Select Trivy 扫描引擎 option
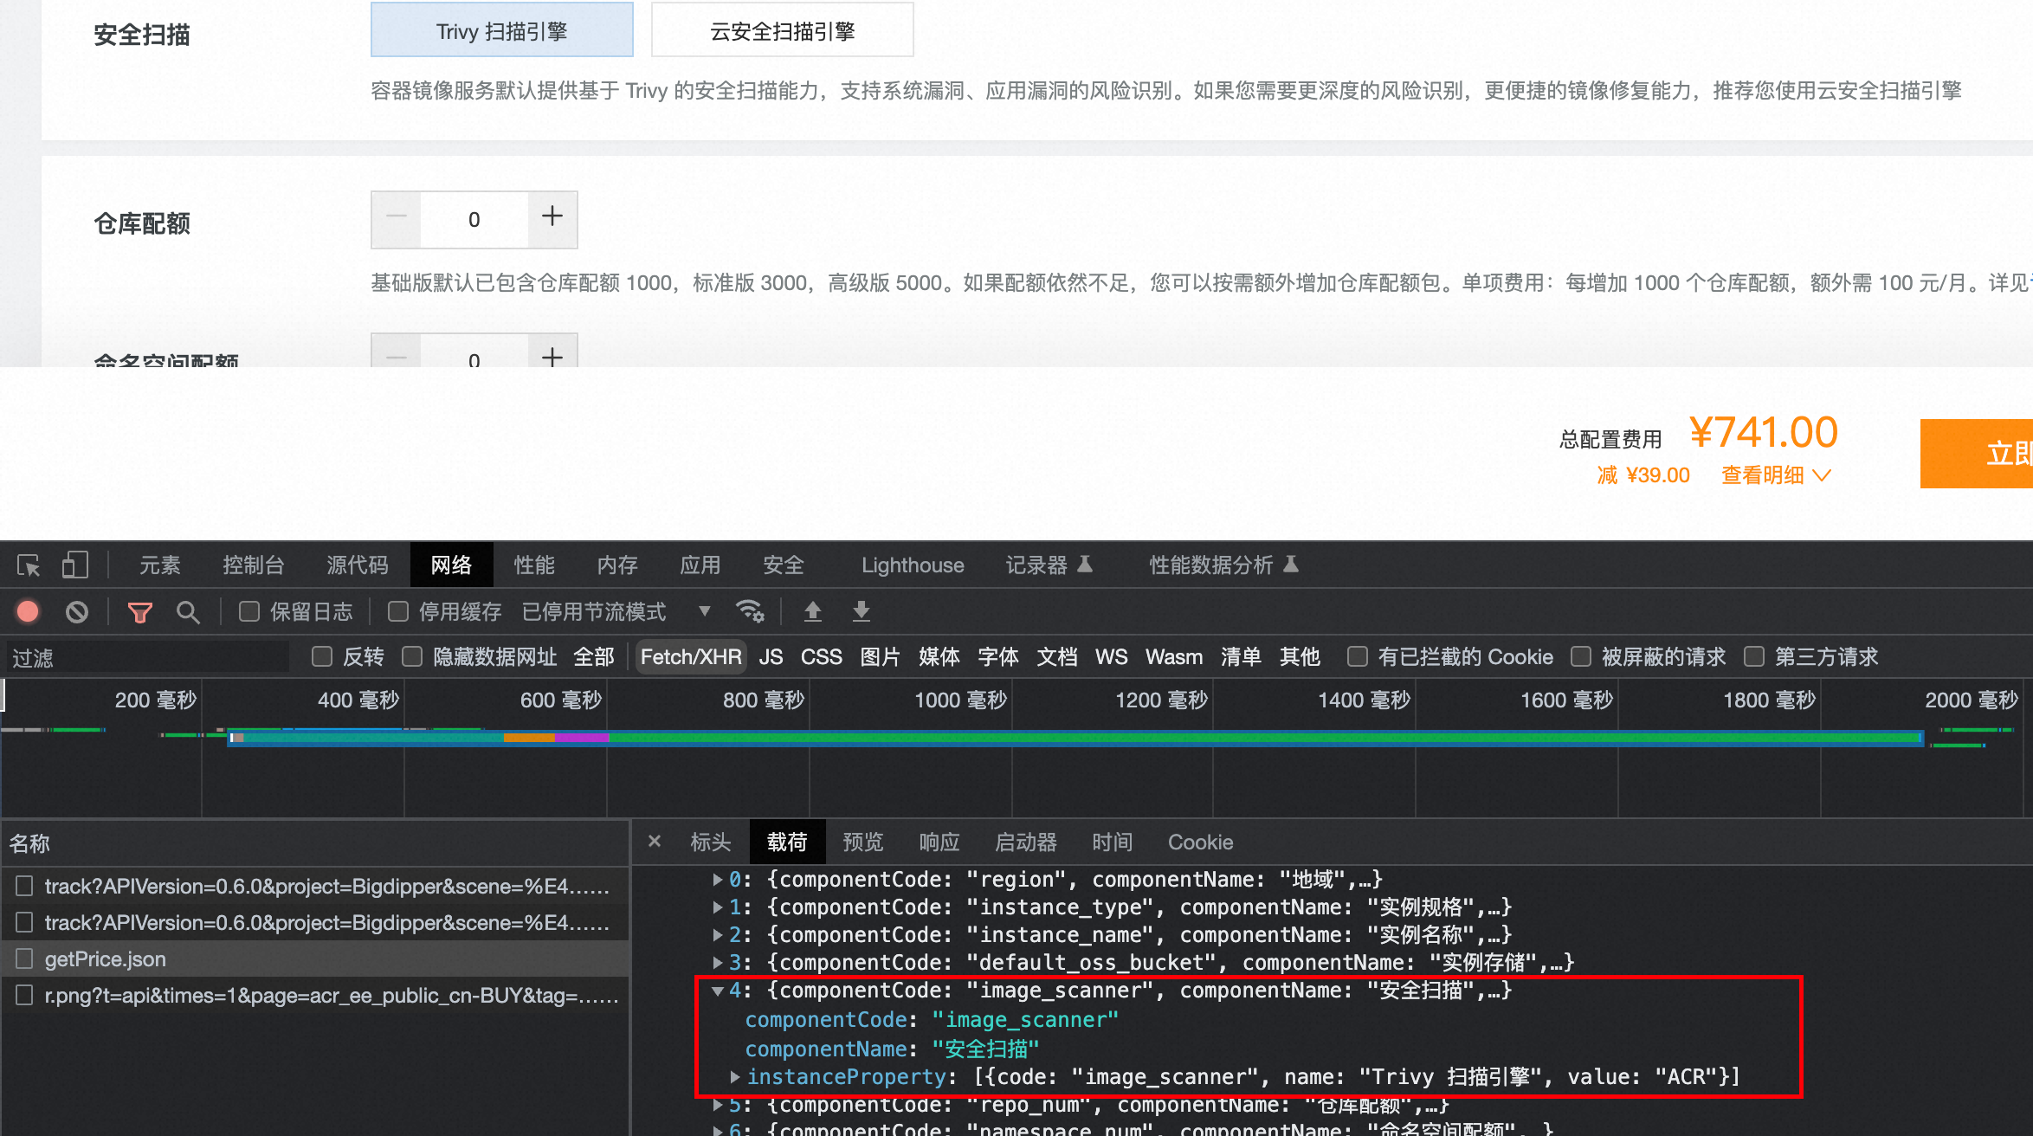This screenshot has height=1136, width=2033. pyautogui.click(x=502, y=31)
